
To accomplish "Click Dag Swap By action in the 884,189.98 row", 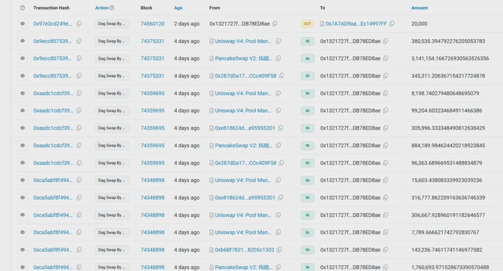I will (112, 145).
